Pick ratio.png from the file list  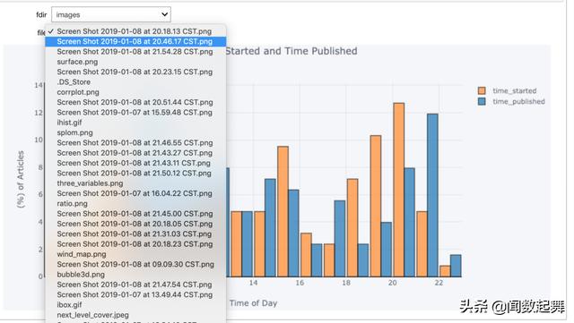[x=135, y=204]
